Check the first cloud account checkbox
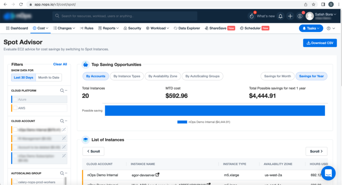The image size is (342, 185). click(15, 130)
